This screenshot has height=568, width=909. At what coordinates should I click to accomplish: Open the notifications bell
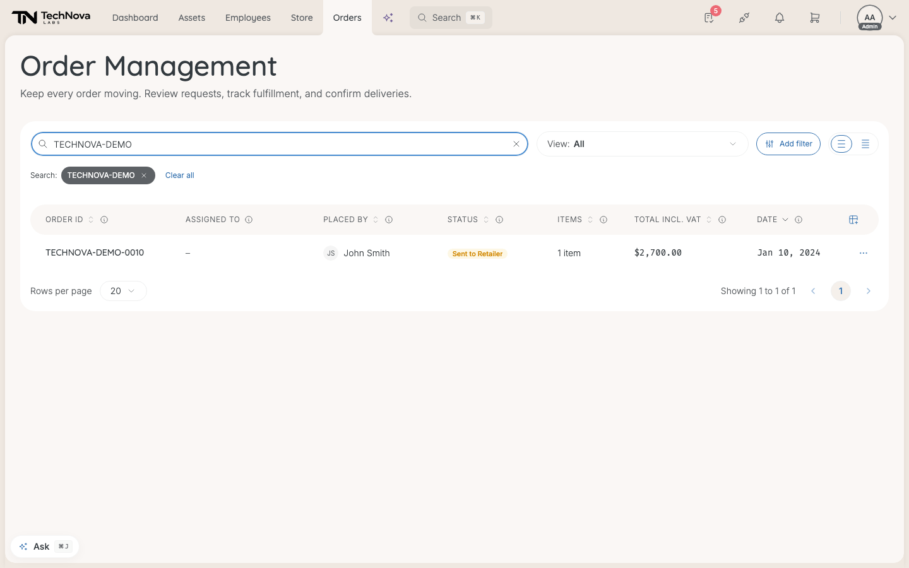click(x=780, y=18)
